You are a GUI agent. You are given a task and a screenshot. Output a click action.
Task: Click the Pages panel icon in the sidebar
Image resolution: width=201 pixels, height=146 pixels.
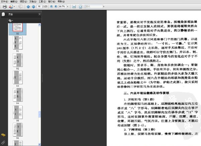(3, 14)
